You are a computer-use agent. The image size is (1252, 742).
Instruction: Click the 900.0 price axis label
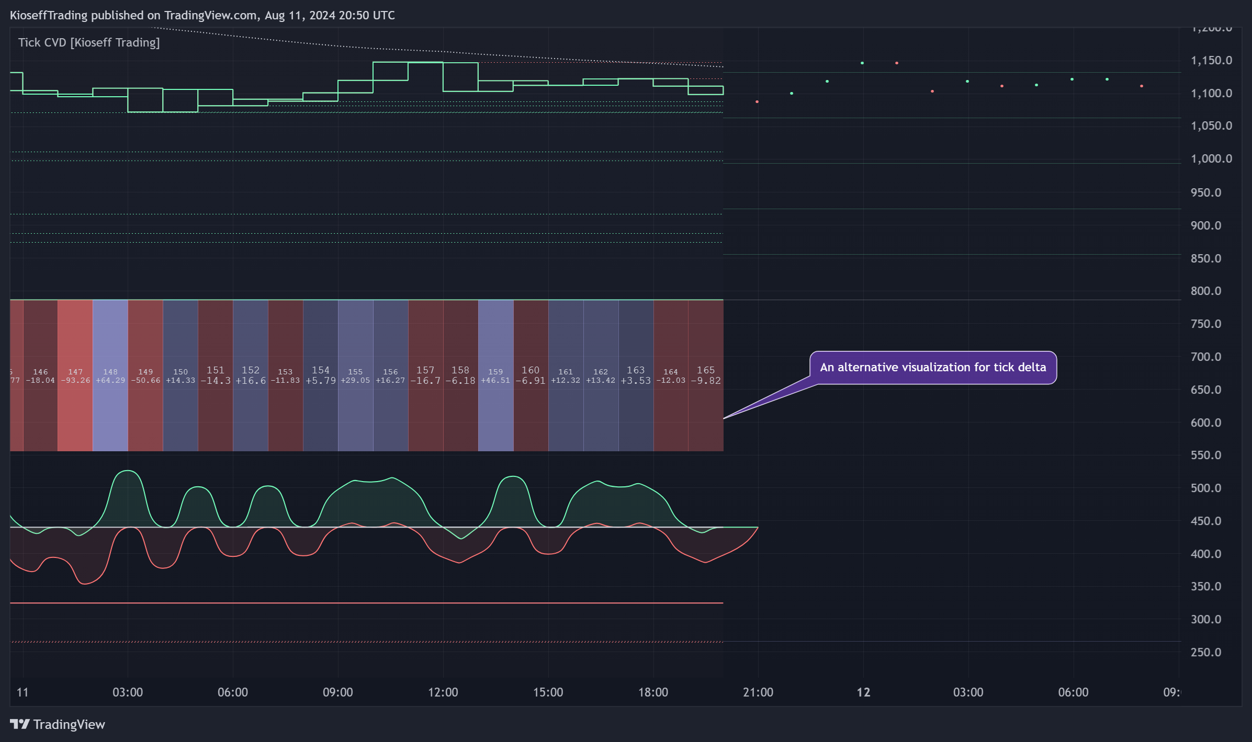click(1206, 226)
